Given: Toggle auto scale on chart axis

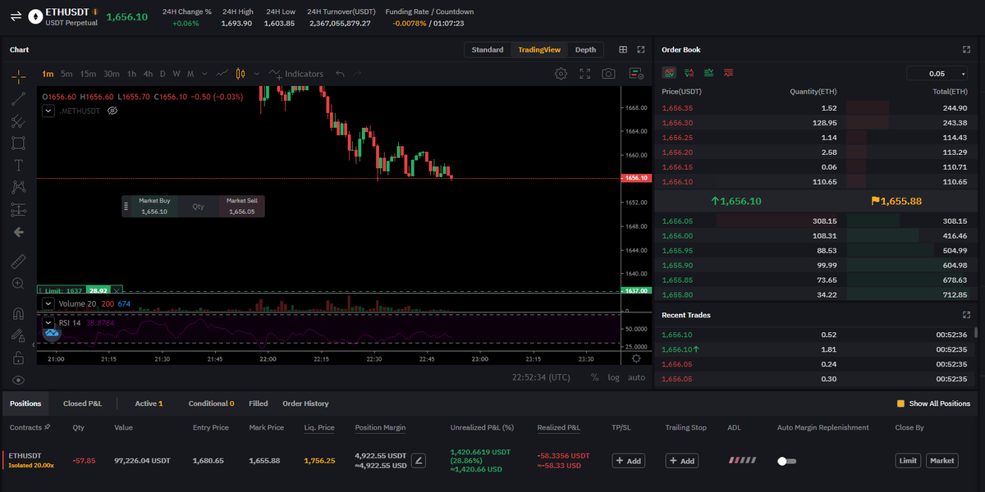Looking at the screenshot, I should tap(636, 377).
